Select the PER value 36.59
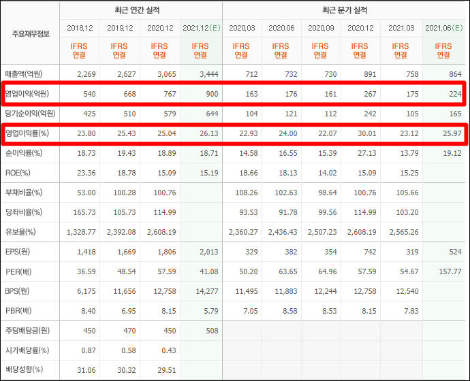 (x=87, y=271)
